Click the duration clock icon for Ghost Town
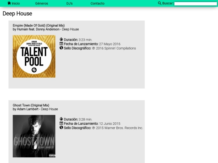The height and width of the screenshot is (163, 218). 61,119
